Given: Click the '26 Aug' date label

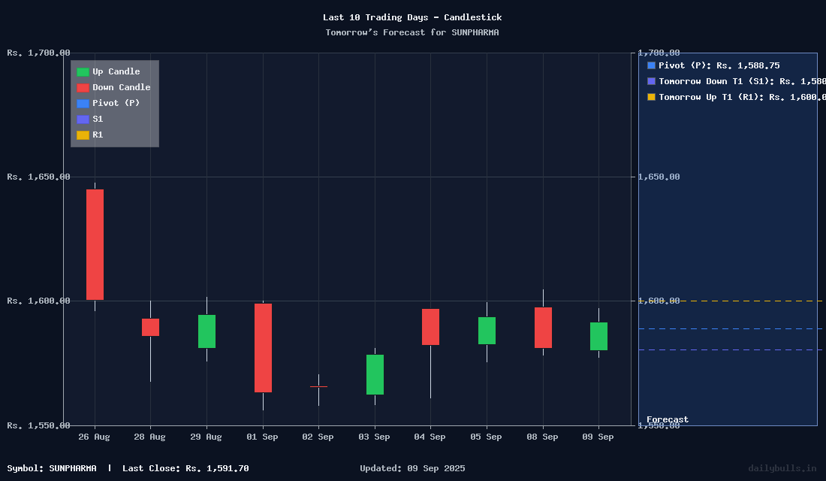Looking at the screenshot, I should point(95,437).
